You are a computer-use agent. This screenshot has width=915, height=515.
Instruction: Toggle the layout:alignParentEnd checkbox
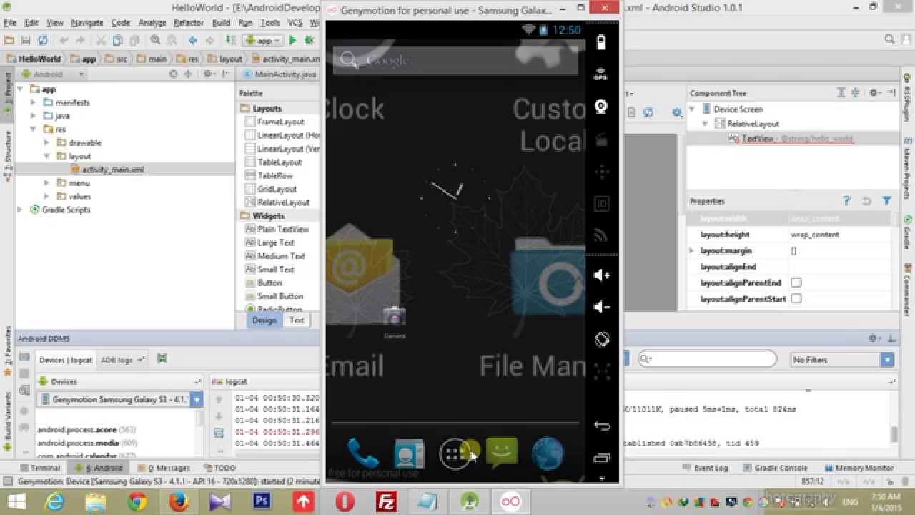tap(796, 283)
